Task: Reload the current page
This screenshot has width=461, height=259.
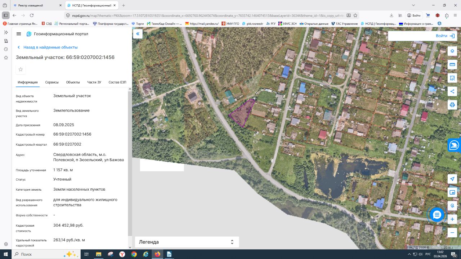Action: (32, 15)
